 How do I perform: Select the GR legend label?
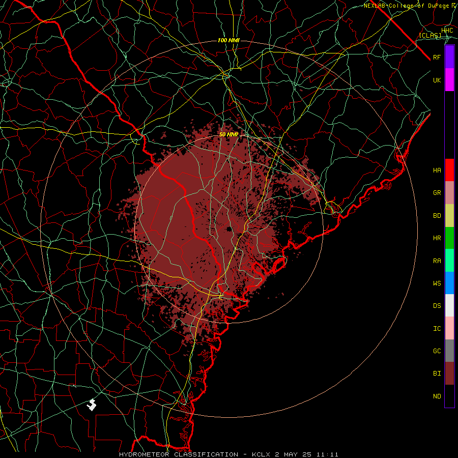pos(437,193)
